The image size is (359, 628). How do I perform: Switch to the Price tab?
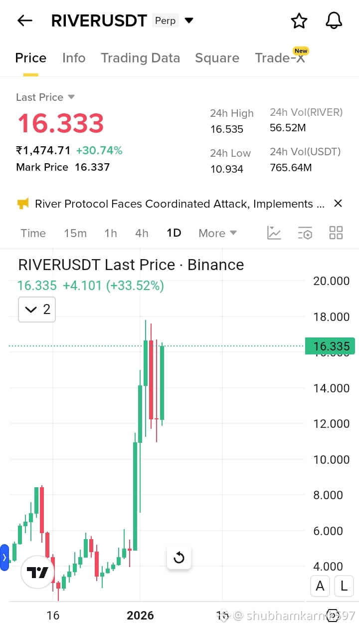pos(31,58)
